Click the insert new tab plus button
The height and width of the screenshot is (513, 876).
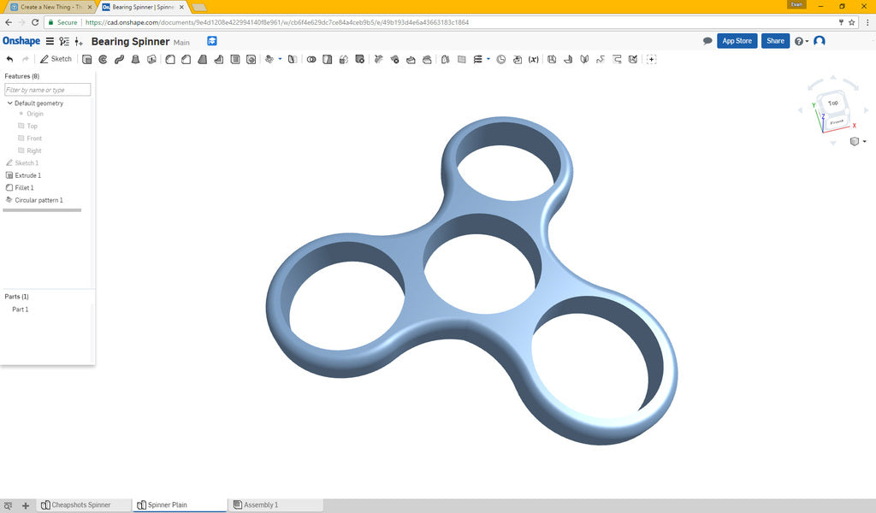click(x=25, y=505)
